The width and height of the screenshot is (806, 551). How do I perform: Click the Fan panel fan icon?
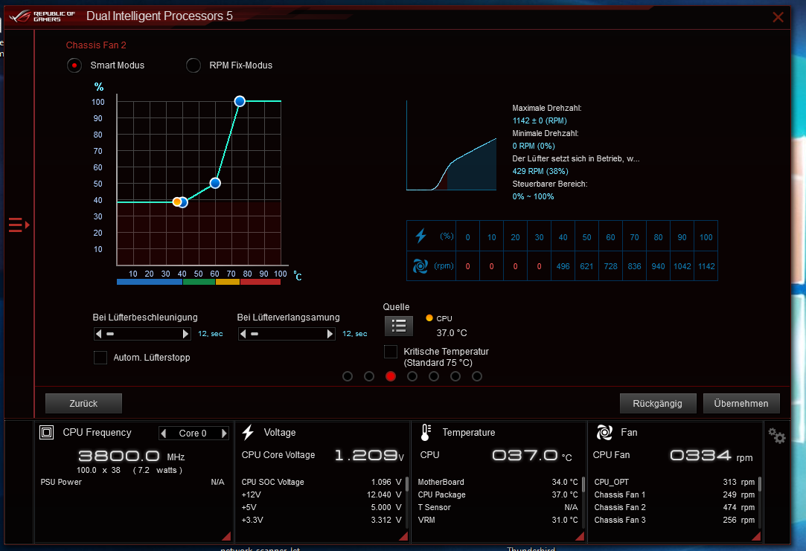[x=604, y=432]
